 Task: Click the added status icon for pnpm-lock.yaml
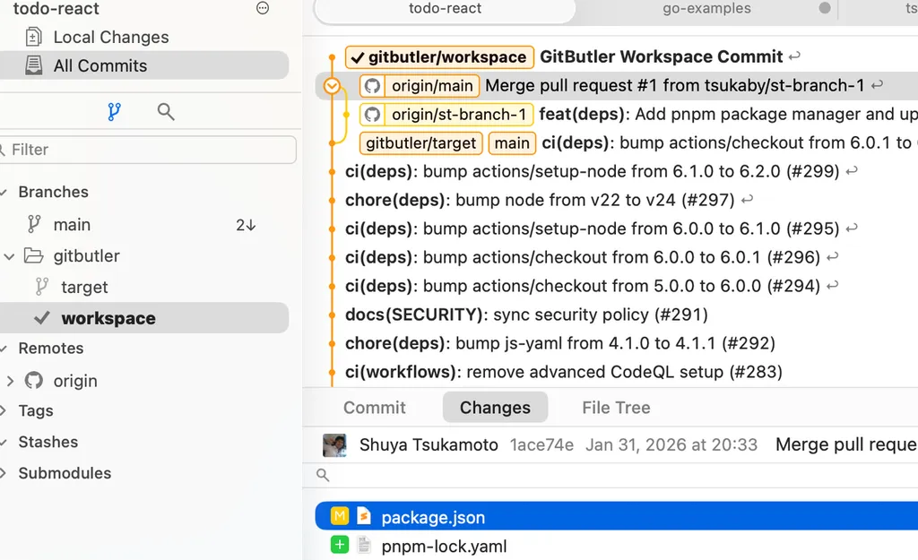(339, 545)
